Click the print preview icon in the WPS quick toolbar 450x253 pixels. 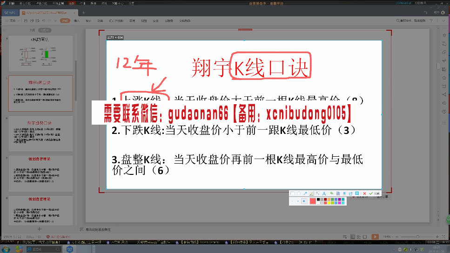tap(38, 20)
